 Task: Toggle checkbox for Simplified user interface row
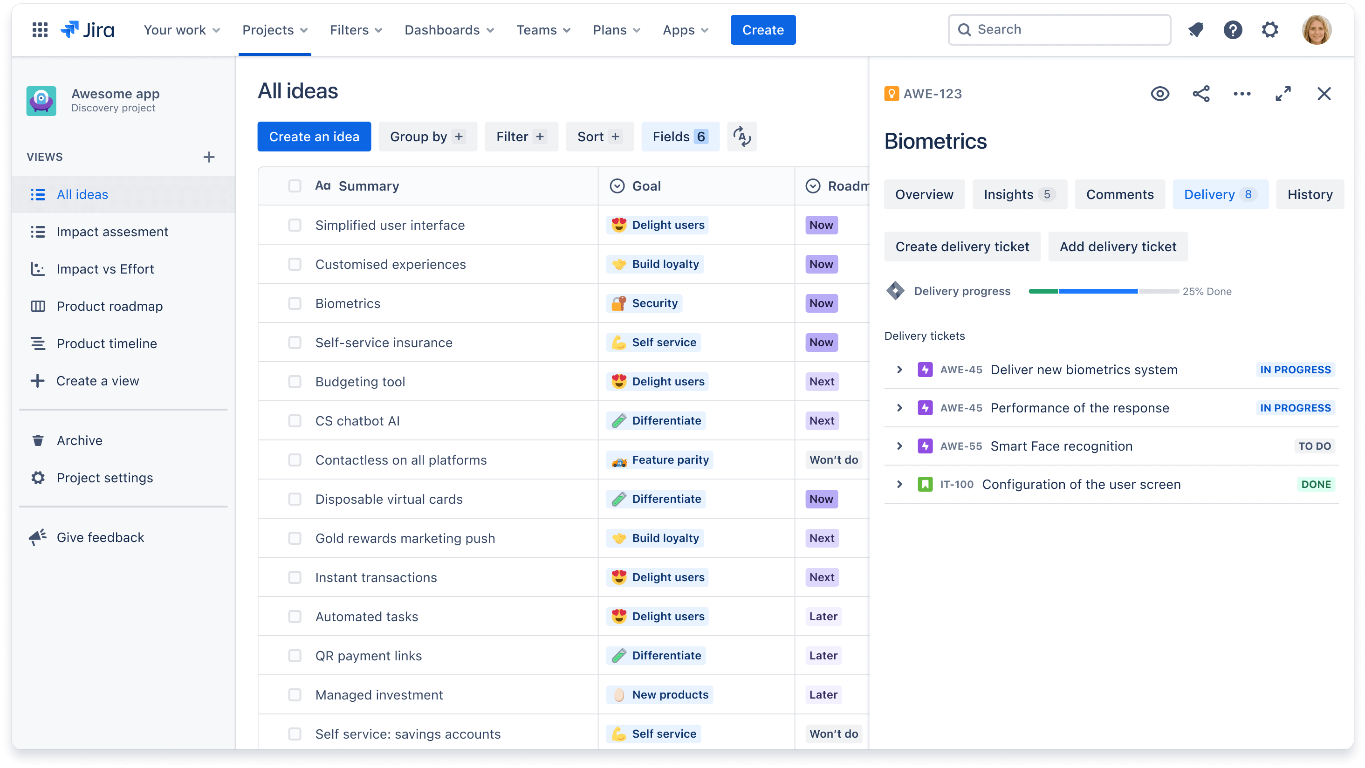[295, 225]
